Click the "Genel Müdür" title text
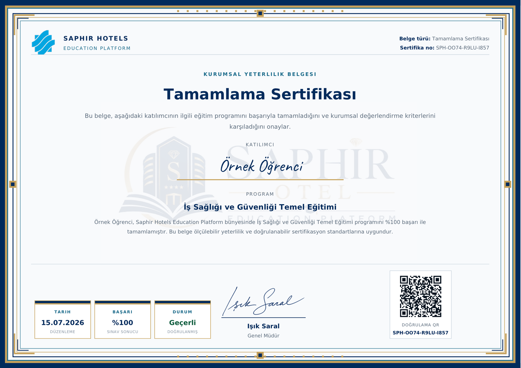This screenshot has height=368, width=521. (x=263, y=336)
